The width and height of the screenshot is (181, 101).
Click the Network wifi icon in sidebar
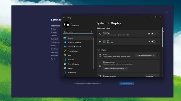coord(65,47)
